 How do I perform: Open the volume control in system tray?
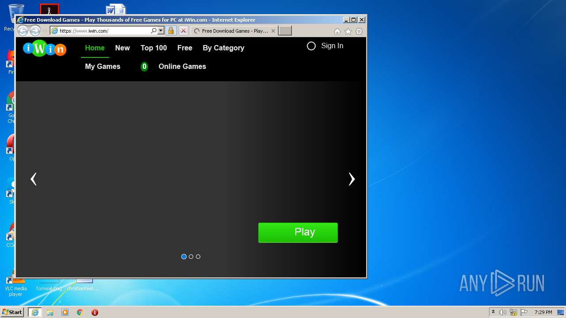(503, 312)
